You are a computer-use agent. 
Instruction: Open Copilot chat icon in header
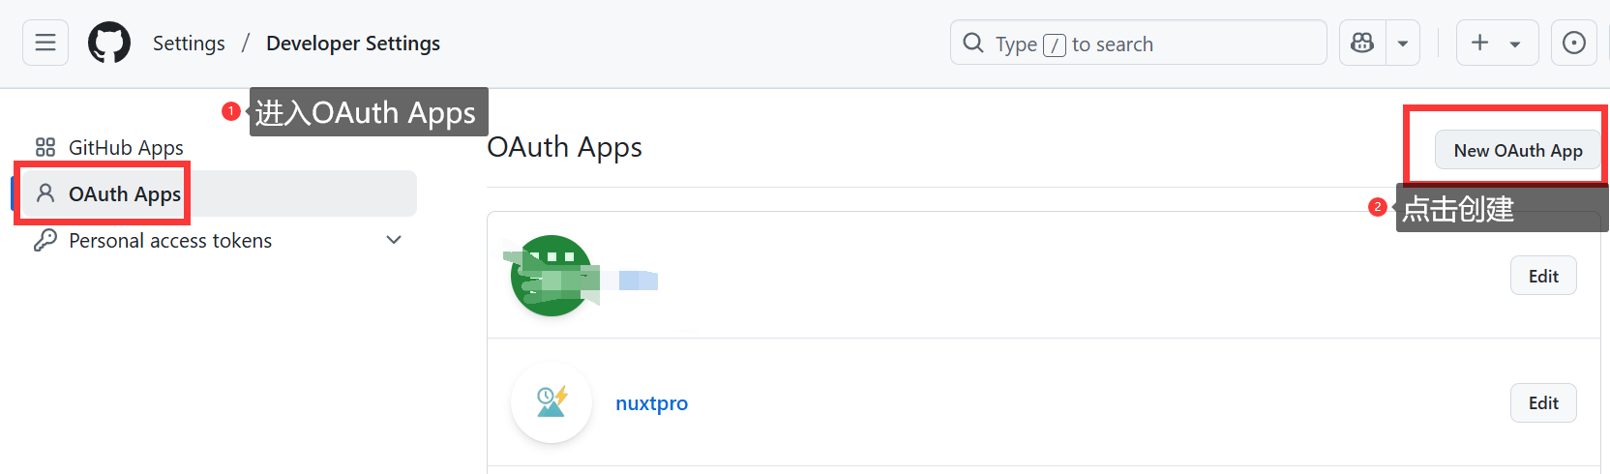pos(1362,43)
